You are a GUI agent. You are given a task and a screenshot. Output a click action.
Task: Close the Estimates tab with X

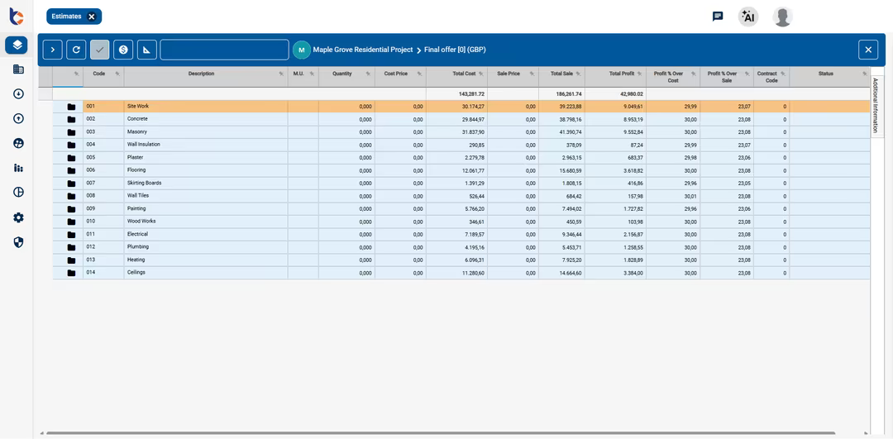(92, 17)
